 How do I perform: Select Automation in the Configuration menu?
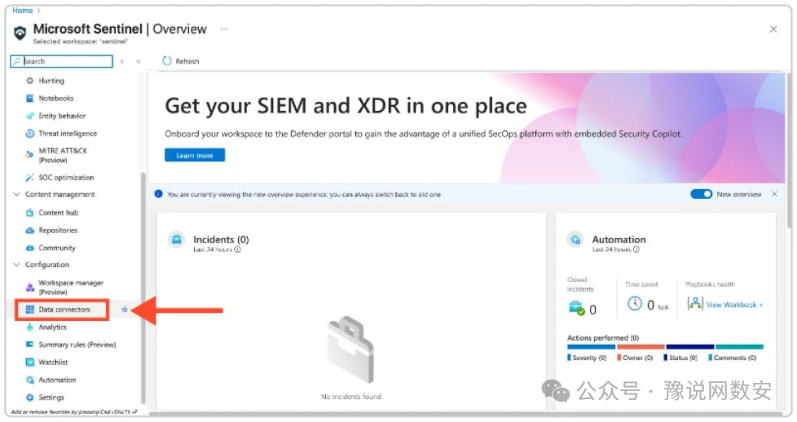pyautogui.click(x=57, y=380)
